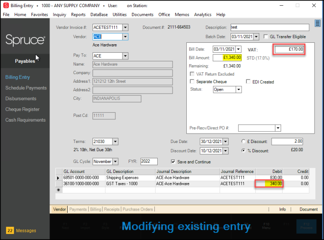Image resolution: width=324 pixels, height=240 pixels.
Task: Switch to the Billing tab
Action: pos(95,209)
